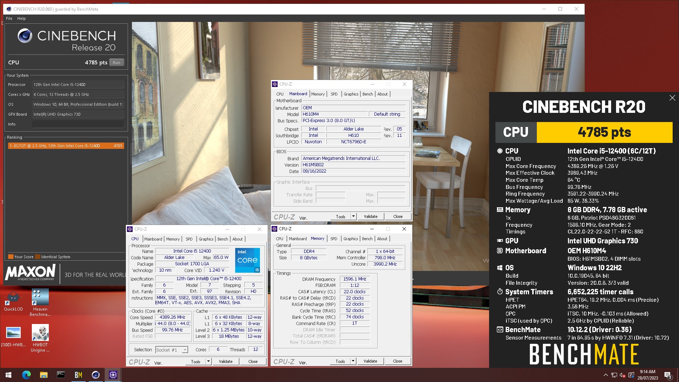Open About tab in CPU-Z Memory window
This screenshot has height=382, width=679.
(382, 239)
